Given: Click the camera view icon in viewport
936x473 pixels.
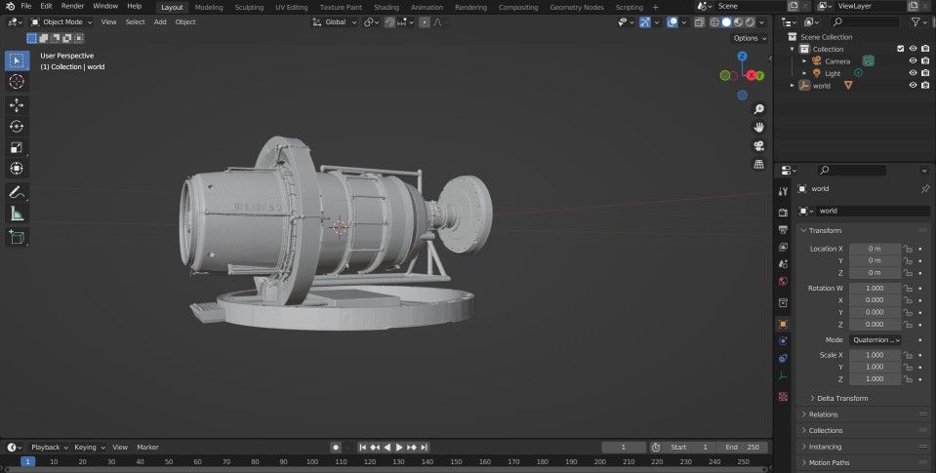Looking at the screenshot, I should tap(758, 145).
